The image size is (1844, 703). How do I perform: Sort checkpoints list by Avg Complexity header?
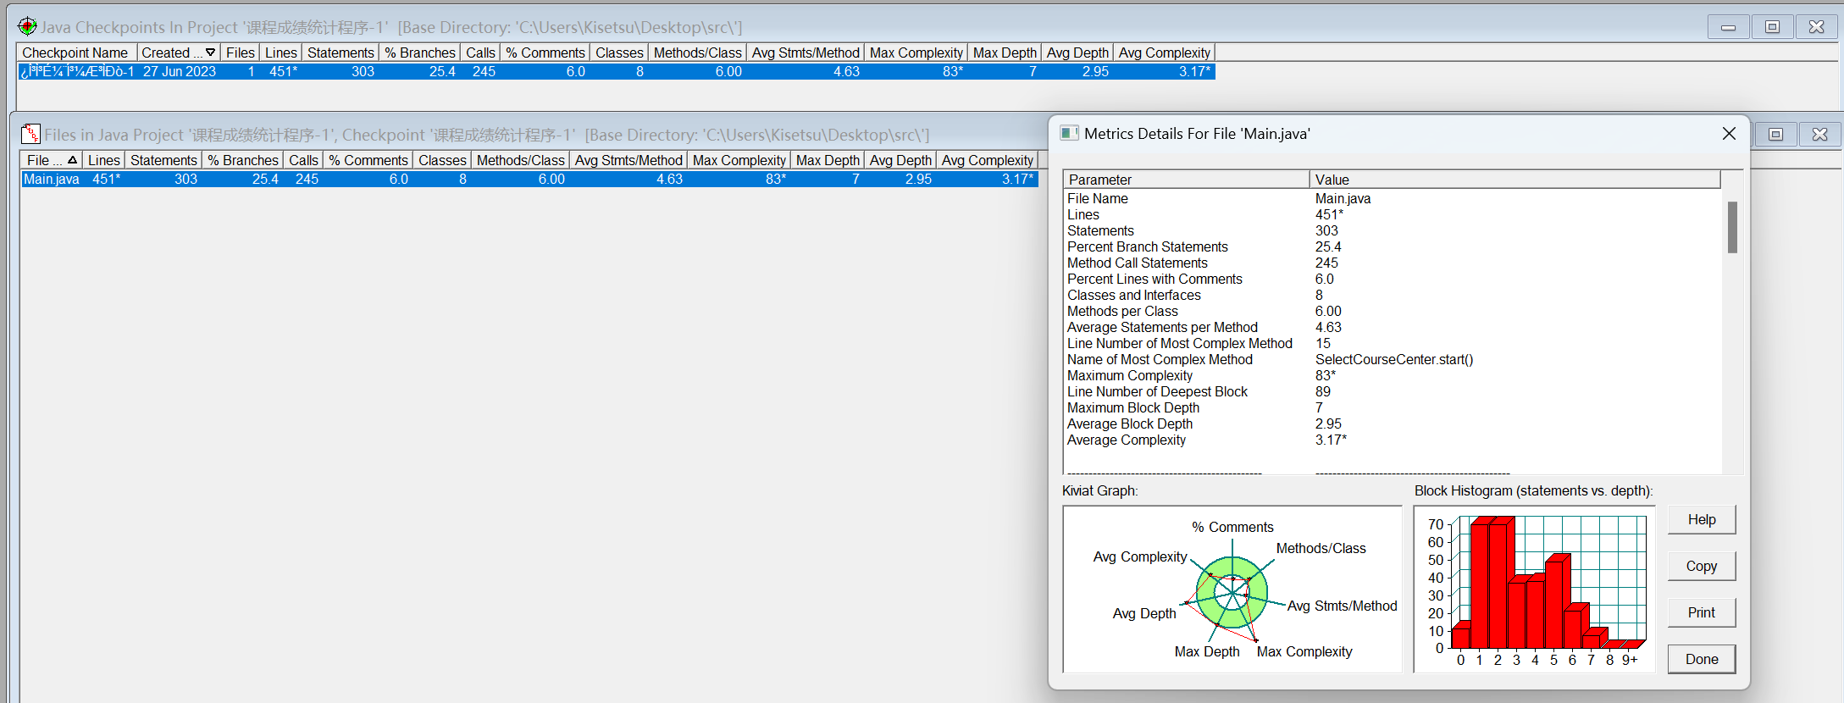1164,53
